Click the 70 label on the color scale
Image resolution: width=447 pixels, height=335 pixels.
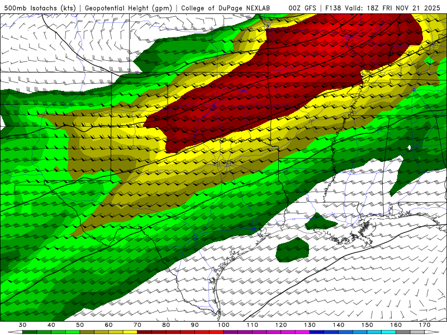[x=137, y=325]
